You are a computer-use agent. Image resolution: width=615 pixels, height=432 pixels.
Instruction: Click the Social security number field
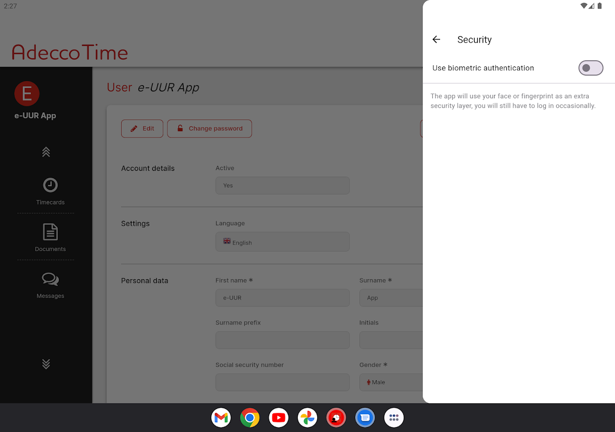tap(283, 382)
